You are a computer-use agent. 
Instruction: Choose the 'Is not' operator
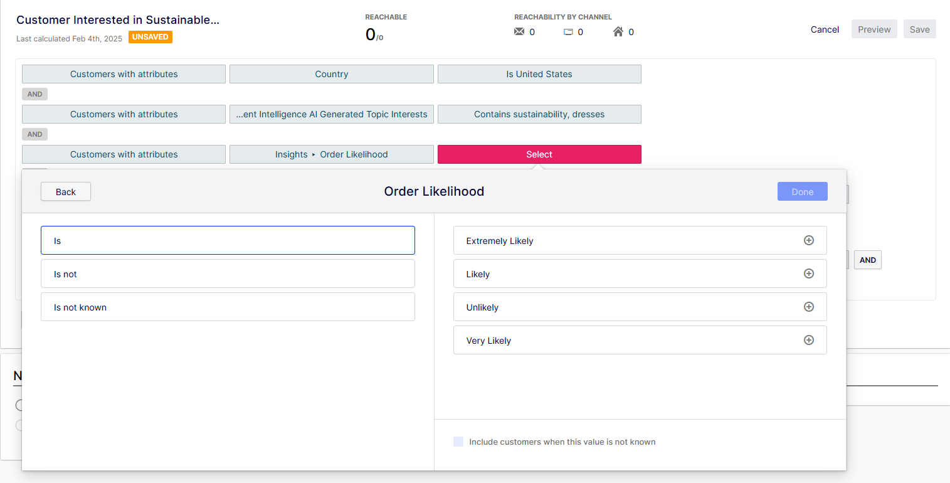228,273
